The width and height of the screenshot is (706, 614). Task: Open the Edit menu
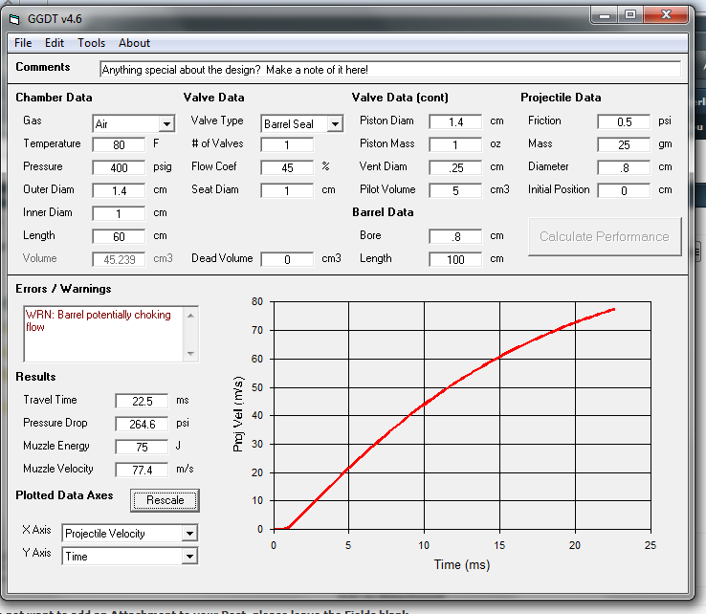tap(55, 43)
